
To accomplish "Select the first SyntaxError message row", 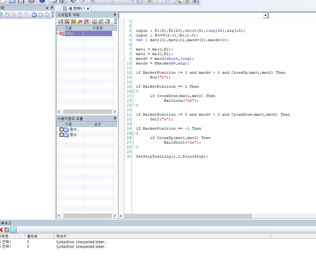I will (x=81, y=242).
